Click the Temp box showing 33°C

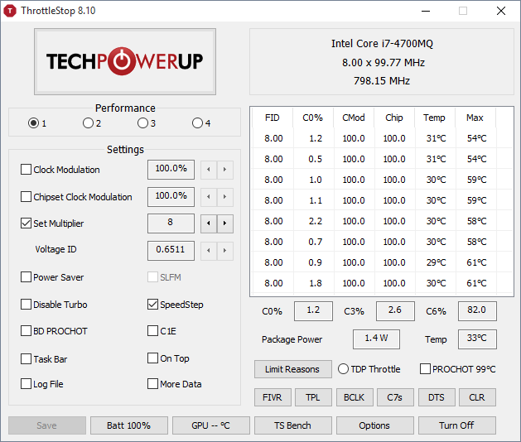(477, 339)
